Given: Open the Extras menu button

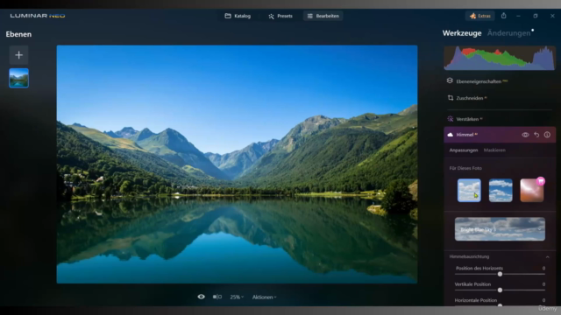Looking at the screenshot, I should [x=479, y=16].
